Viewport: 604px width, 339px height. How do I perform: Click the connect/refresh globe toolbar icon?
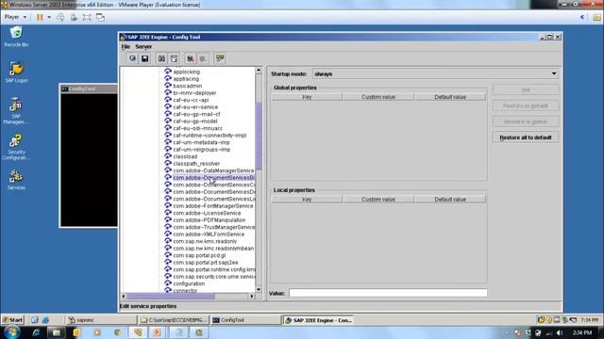132,58
